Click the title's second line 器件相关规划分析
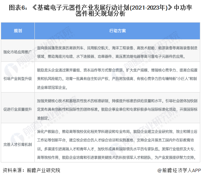 click(x=100, y=14)
